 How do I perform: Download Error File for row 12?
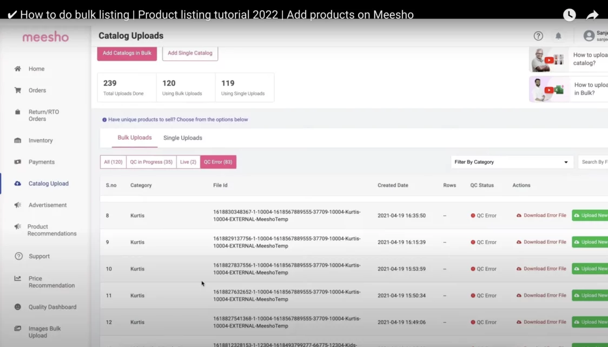tap(541, 322)
